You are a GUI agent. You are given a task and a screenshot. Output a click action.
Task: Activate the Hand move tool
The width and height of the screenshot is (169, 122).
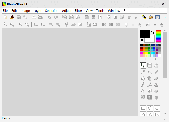point(156,65)
